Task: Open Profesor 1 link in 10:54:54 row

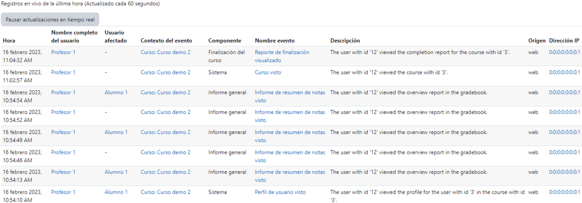Action: pos(63,92)
